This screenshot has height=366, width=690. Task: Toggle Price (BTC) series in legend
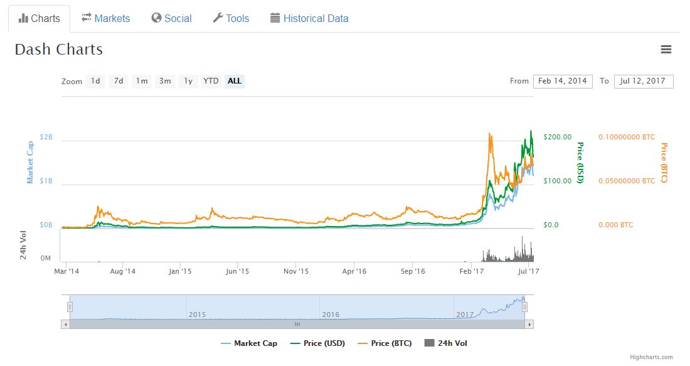coord(385,343)
